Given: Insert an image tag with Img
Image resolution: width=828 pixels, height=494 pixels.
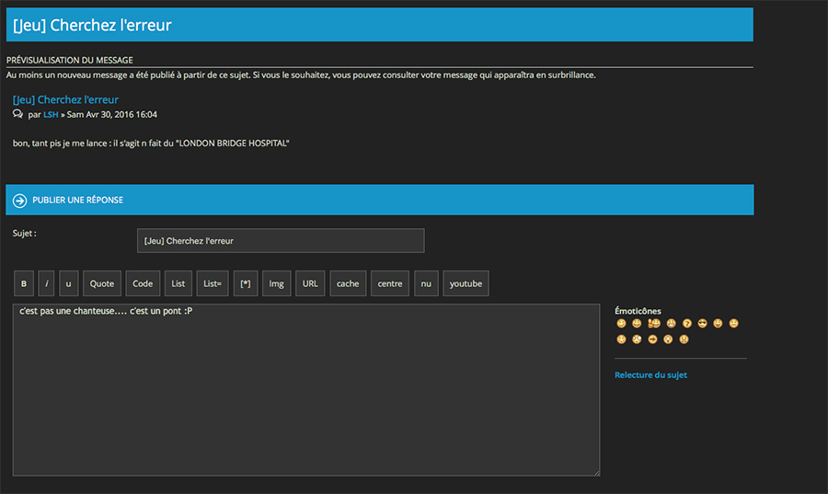Looking at the screenshot, I should coord(276,283).
